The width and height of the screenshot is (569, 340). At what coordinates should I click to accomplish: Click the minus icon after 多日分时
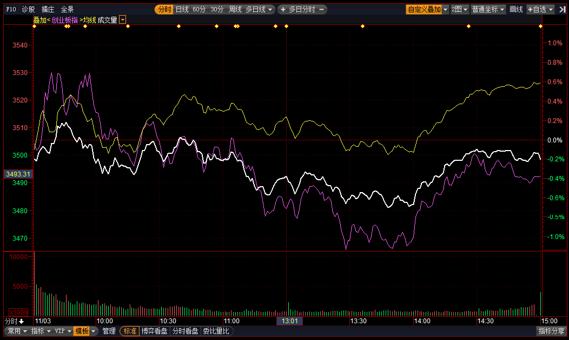[x=322, y=9]
